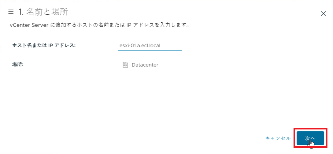This screenshot has width=333, height=154.
Task: Focus the host name or IP address field
Action: [x=150, y=45]
